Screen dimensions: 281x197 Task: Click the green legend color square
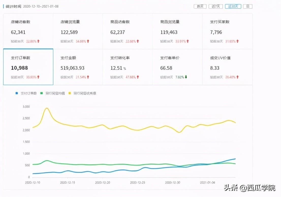[42, 93]
